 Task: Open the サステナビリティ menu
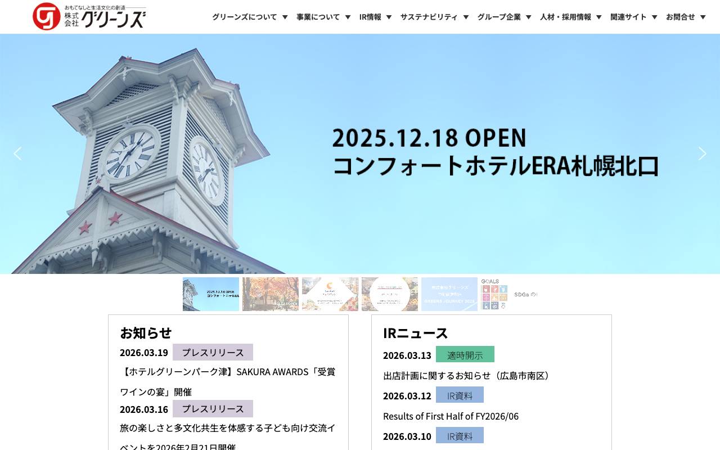(x=434, y=17)
